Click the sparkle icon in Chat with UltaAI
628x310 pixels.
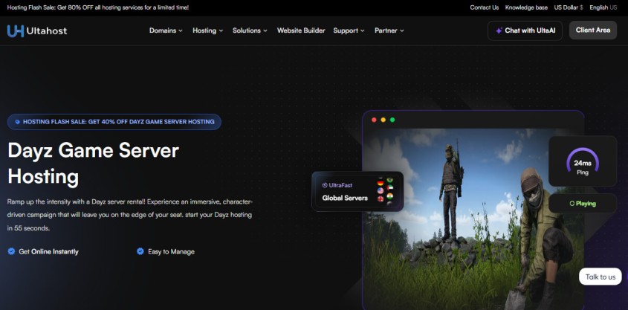tap(498, 30)
